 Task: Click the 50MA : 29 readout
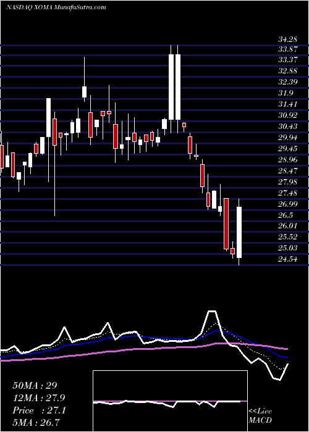click(x=35, y=386)
